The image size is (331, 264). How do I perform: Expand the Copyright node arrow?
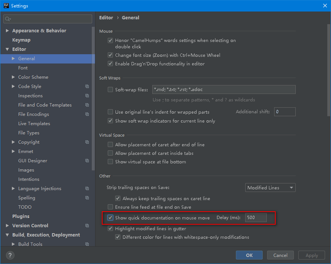pos(13,142)
